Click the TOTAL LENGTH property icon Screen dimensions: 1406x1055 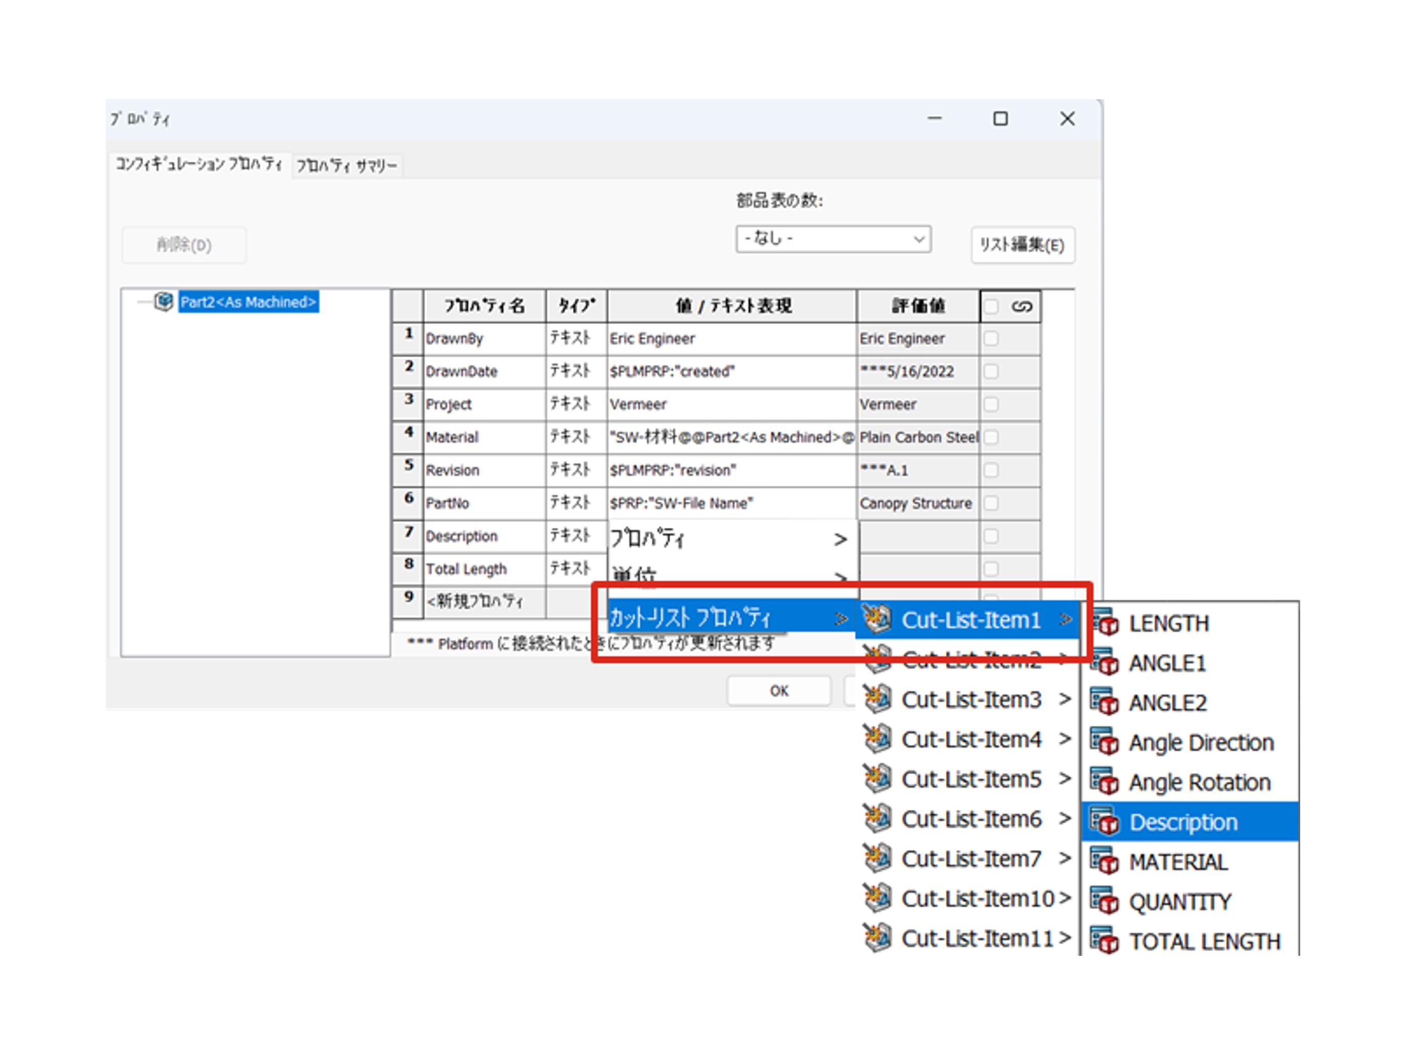pos(1104,940)
